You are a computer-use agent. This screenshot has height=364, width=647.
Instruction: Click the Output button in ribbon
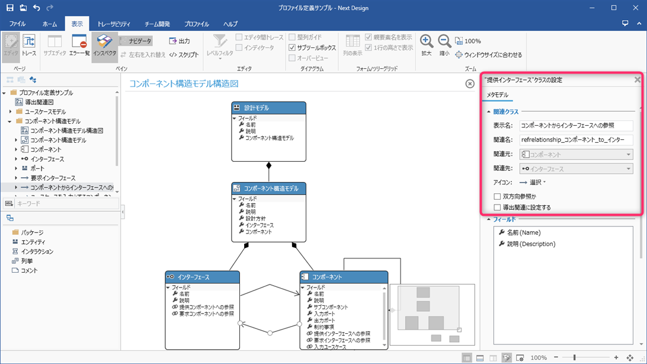point(180,41)
